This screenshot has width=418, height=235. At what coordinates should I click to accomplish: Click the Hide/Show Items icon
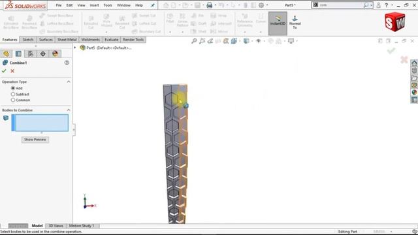(x=258, y=40)
